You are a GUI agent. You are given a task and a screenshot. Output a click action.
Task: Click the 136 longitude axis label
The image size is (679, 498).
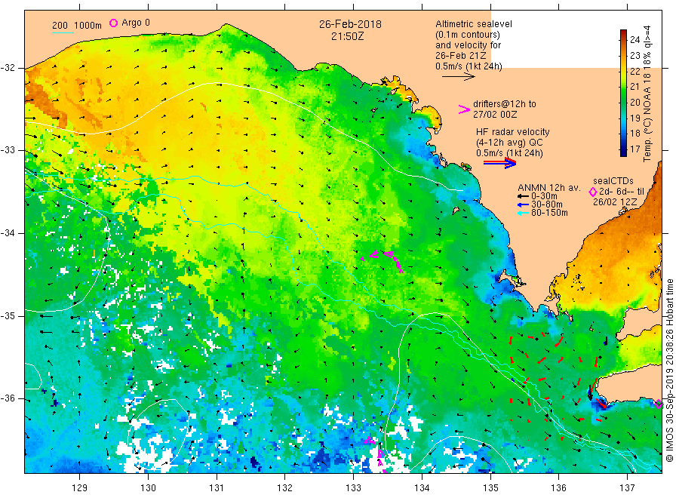click(558, 487)
